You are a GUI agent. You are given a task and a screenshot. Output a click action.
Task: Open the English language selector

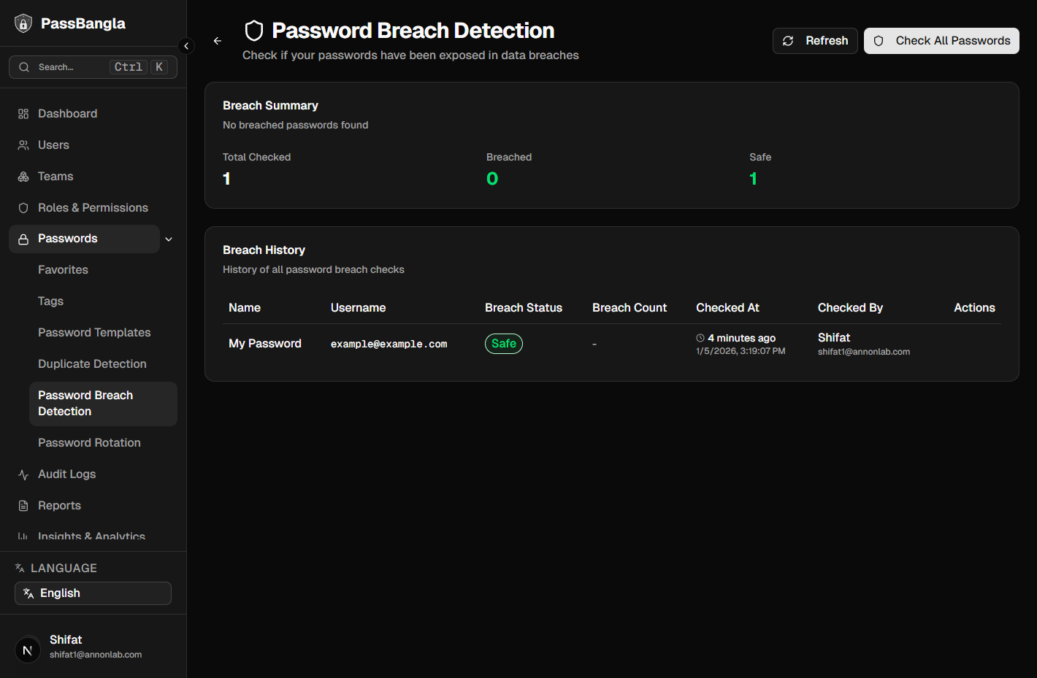point(93,593)
